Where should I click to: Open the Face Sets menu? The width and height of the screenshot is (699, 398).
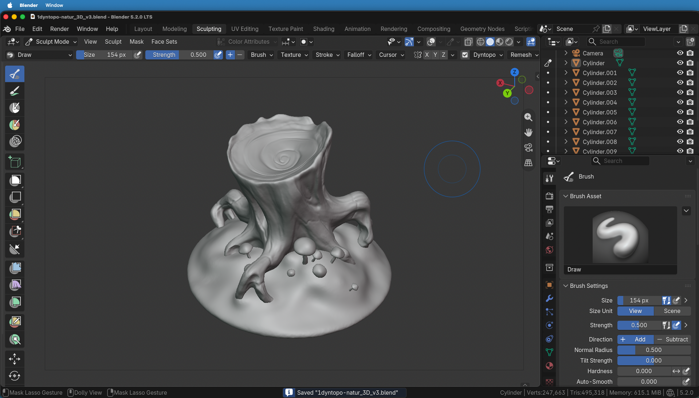click(164, 42)
